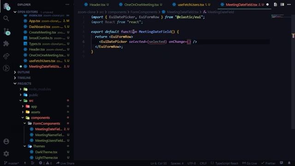Collapse the components folder
The height and width of the screenshot is (166, 295).
[23, 118]
